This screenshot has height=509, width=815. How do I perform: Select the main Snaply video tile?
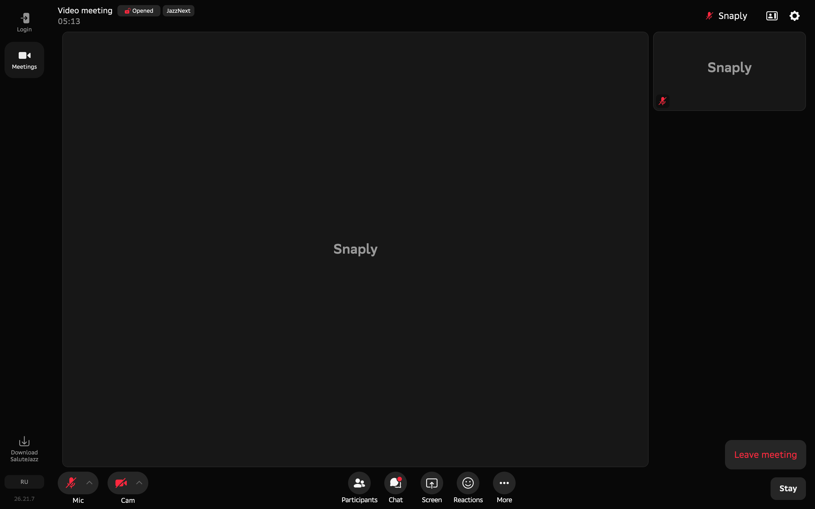(x=355, y=249)
